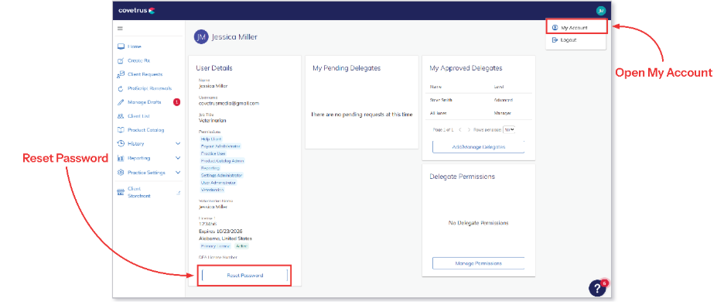724x302 pixels.
Task: Click the Expires 10/23/2026 text
Action: (x=220, y=231)
